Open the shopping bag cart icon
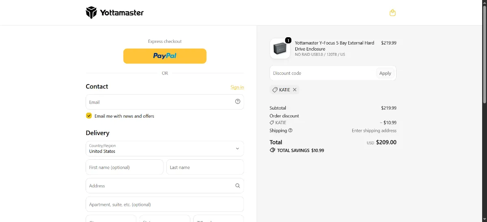Viewport: 487px width, 222px height. coord(392,13)
